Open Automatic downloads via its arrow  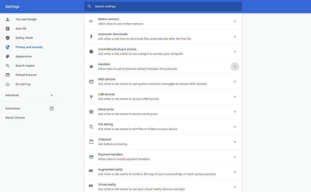coord(235,36)
